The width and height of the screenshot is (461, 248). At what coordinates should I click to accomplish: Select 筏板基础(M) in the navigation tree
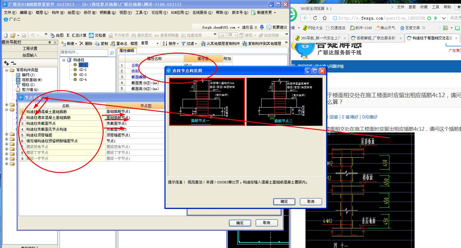(x=29, y=80)
